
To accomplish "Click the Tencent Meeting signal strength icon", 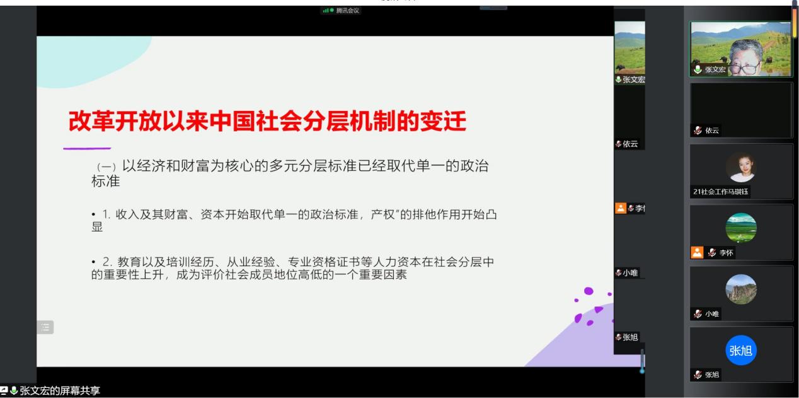I will coord(326,11).
